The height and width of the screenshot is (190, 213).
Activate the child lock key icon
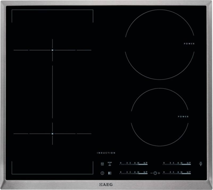pos(103,164)
